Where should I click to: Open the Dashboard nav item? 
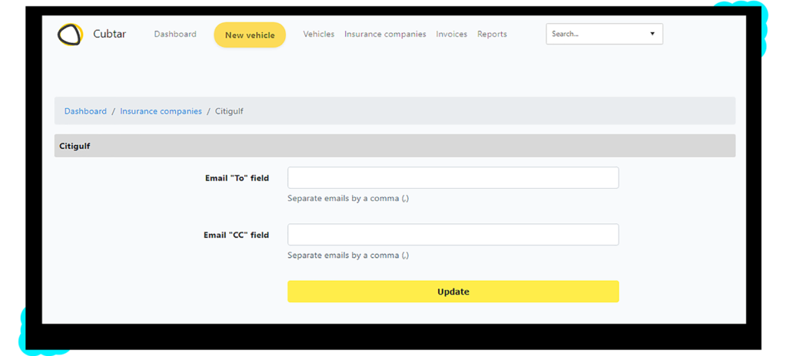pyautogui.click(x=175, y=34)
